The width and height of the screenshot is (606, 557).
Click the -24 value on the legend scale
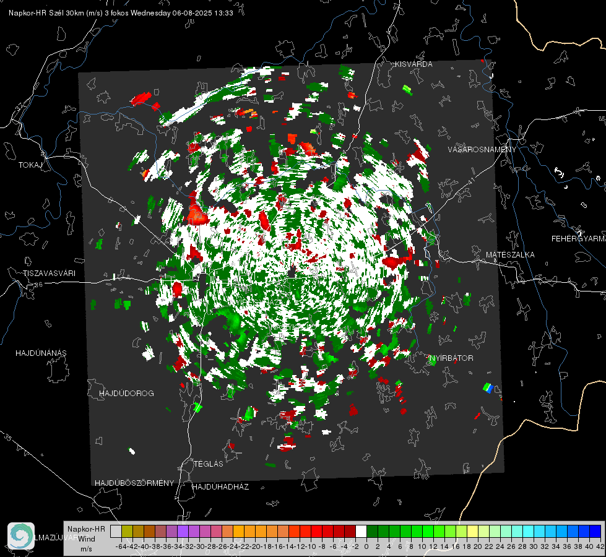(x=233, y=546)
